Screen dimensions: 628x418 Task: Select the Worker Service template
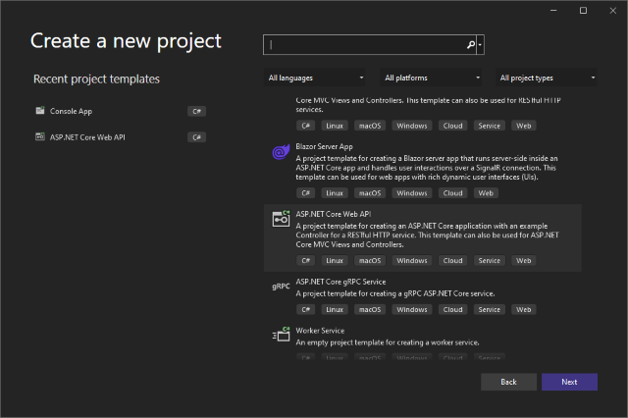[x=423, y=341]
